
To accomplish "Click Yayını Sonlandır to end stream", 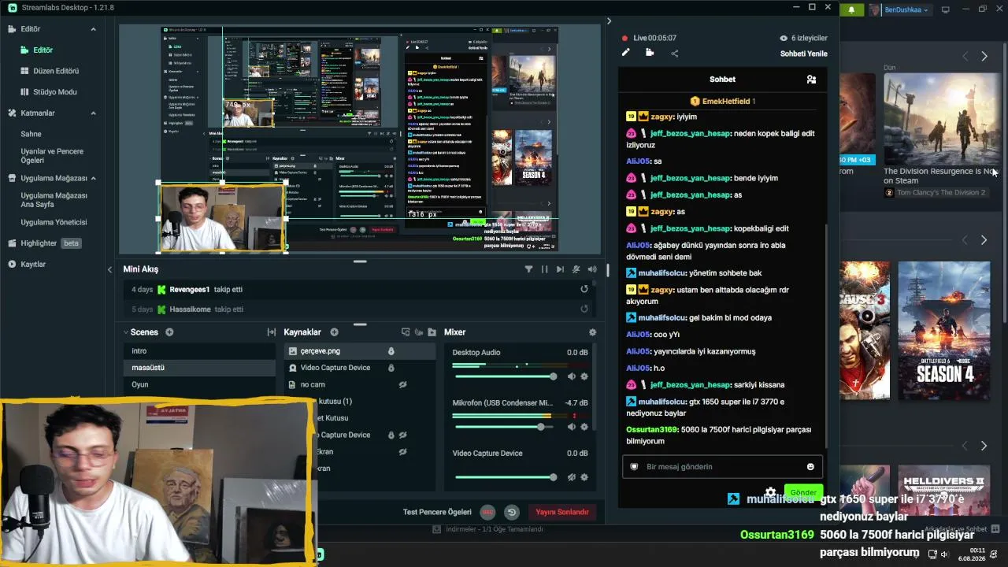I will tap(561, 512).
